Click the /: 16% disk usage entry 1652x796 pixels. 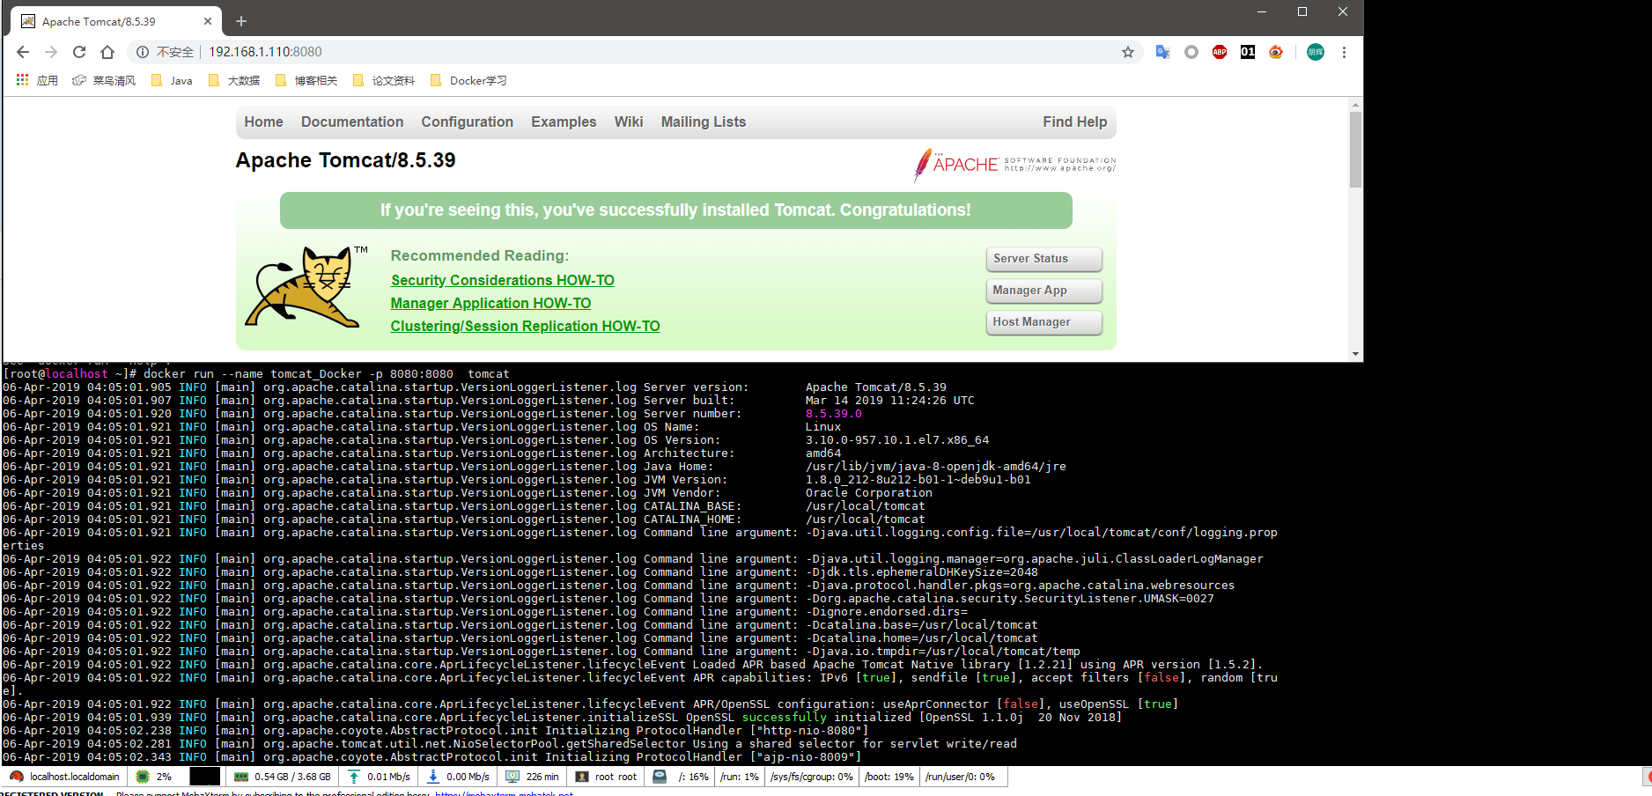693,777
